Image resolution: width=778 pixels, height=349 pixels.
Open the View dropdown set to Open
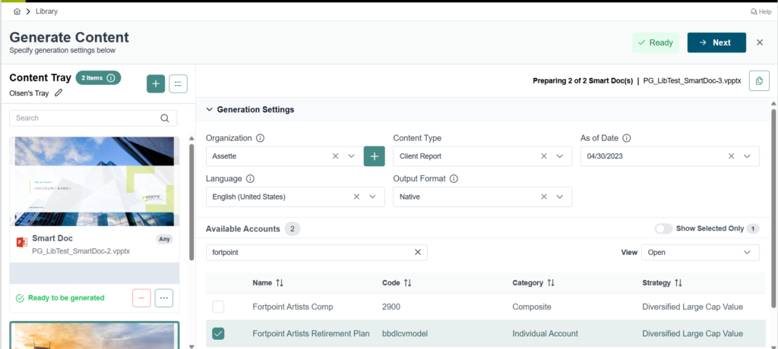[700, 253]
